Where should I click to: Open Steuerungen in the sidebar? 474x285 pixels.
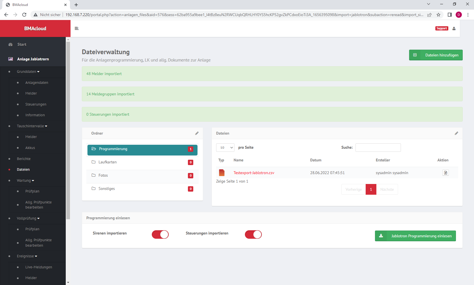[x=36, y=104]
